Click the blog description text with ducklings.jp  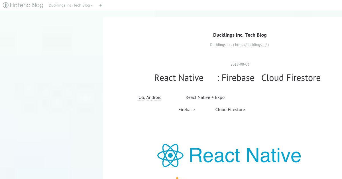click(x=239, y=45)
